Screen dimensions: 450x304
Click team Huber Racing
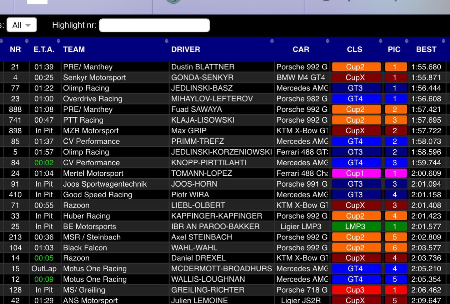87,216
